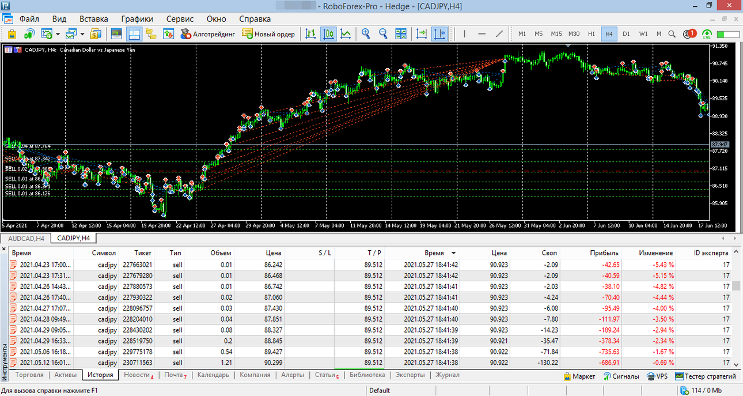
Task: Click the zoom out magnifier icon
Action: click(x=383, y=34)
